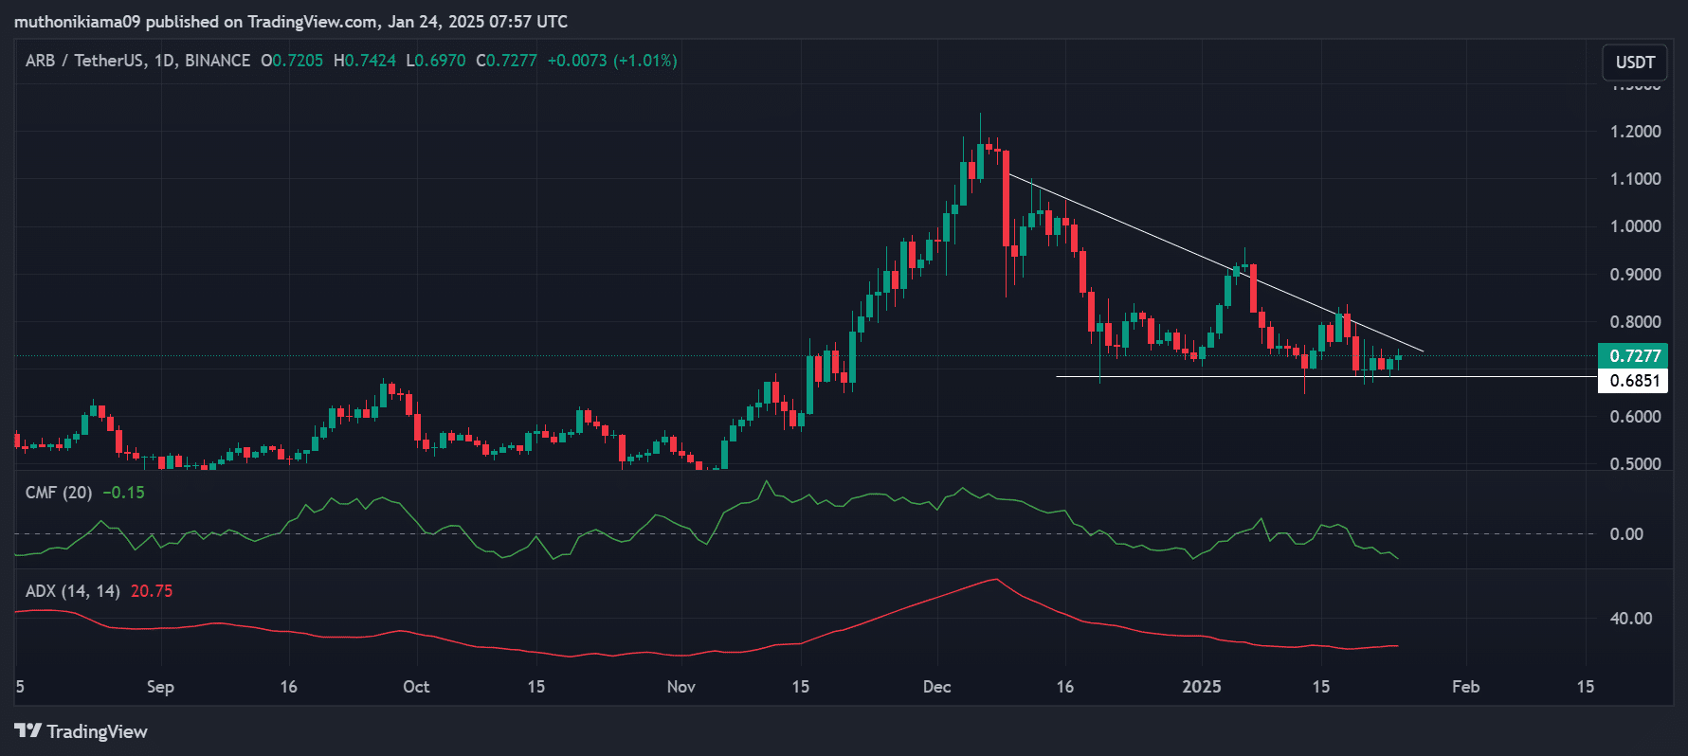Click the 2025 label on time axis
This screenshot has width=1688, height=756.
(1202, 687)
